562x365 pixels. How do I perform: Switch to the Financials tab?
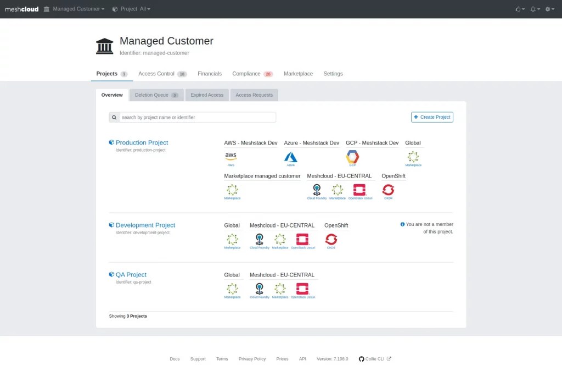pyautogui.click(x=210, y=74)
